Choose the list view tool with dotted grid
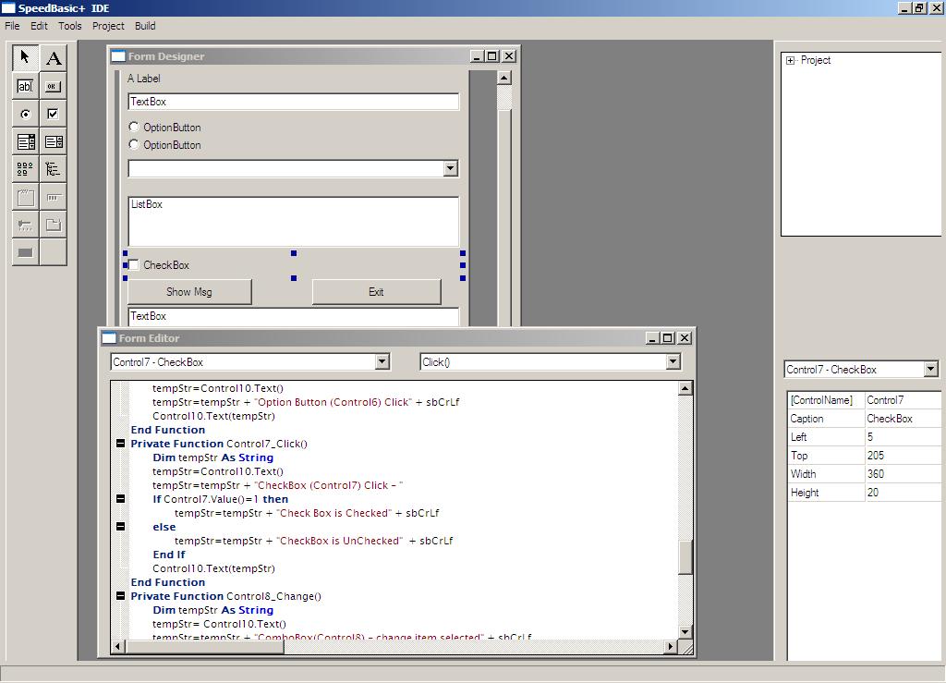The width and height of the screenshot is (946, 683). 25,169
